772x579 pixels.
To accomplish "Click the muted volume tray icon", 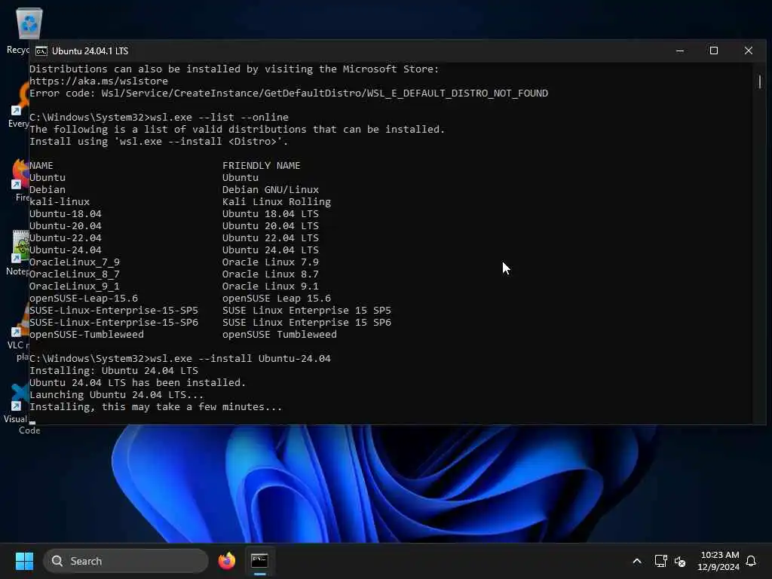I will (680, 561).
